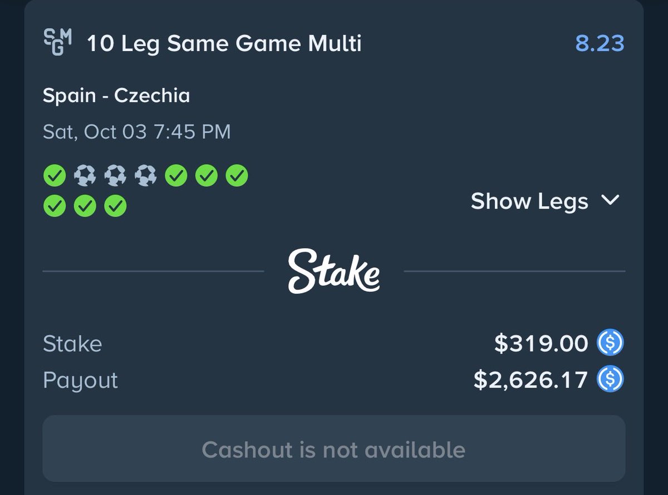Click the Stake logo in the divider

(x=334, y=272)
